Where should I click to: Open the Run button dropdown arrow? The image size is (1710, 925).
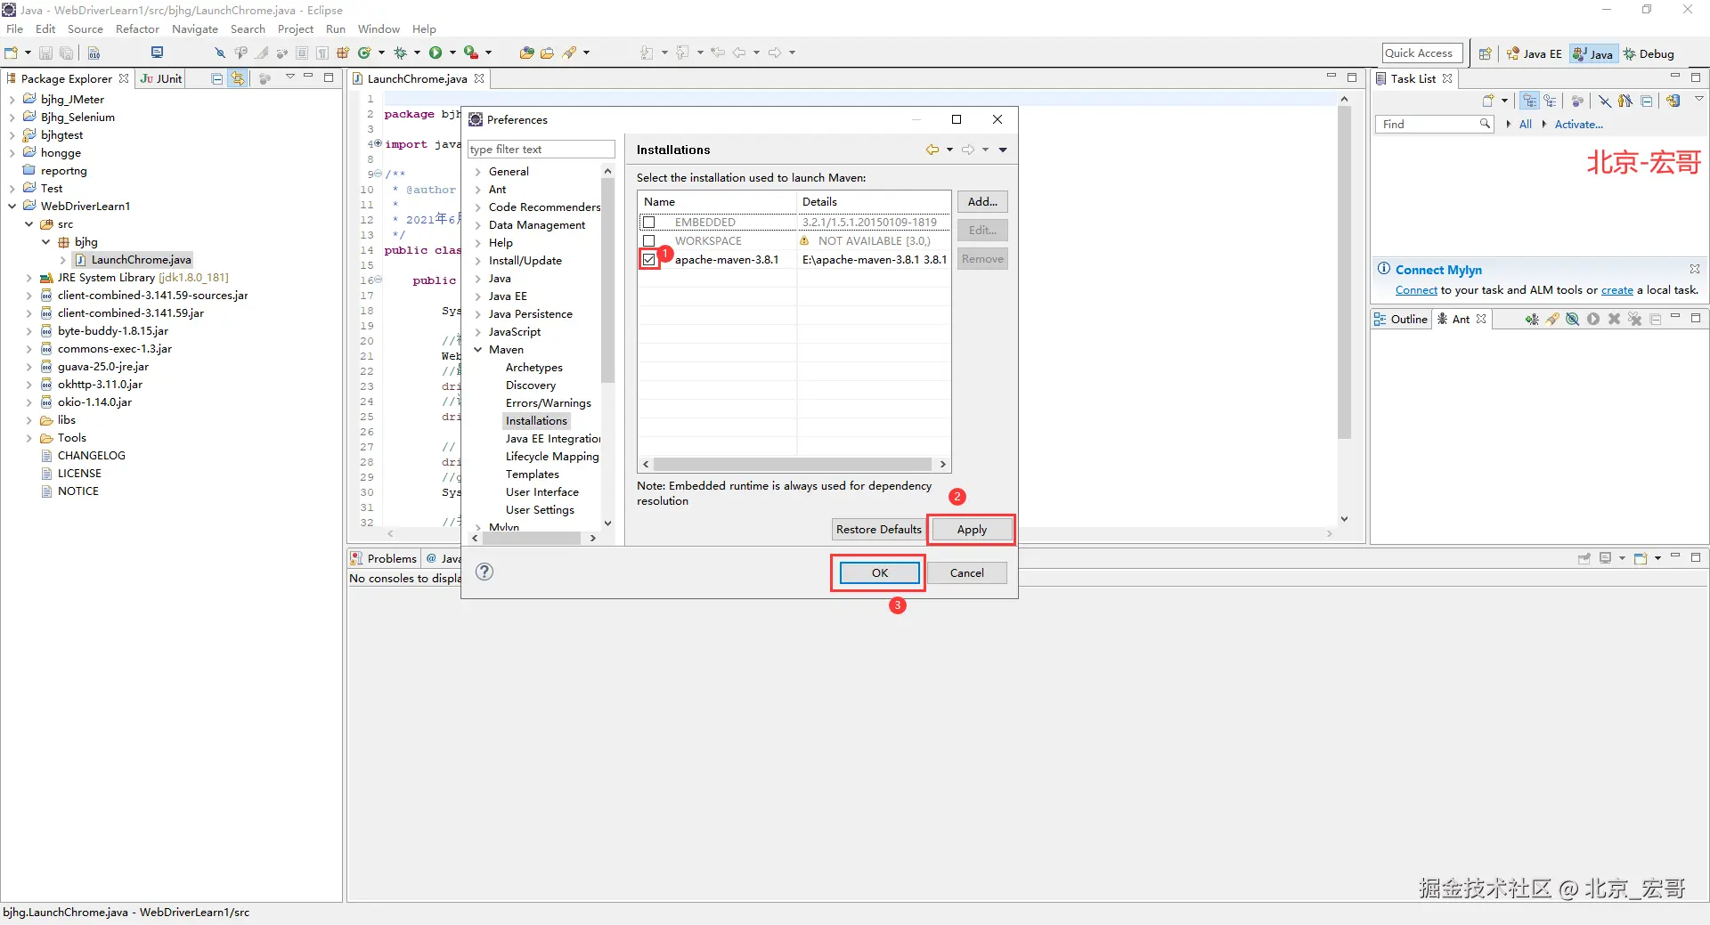[x=452, y=53]
